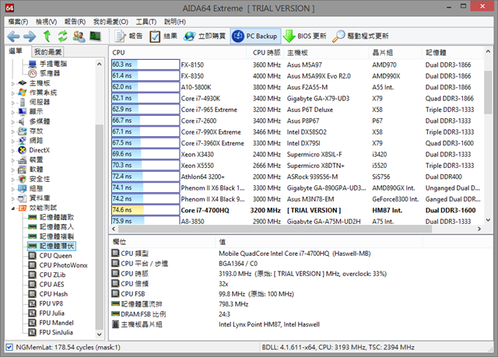Go back with the left arrow icon

pyautogui.click(x=13, y=37)
